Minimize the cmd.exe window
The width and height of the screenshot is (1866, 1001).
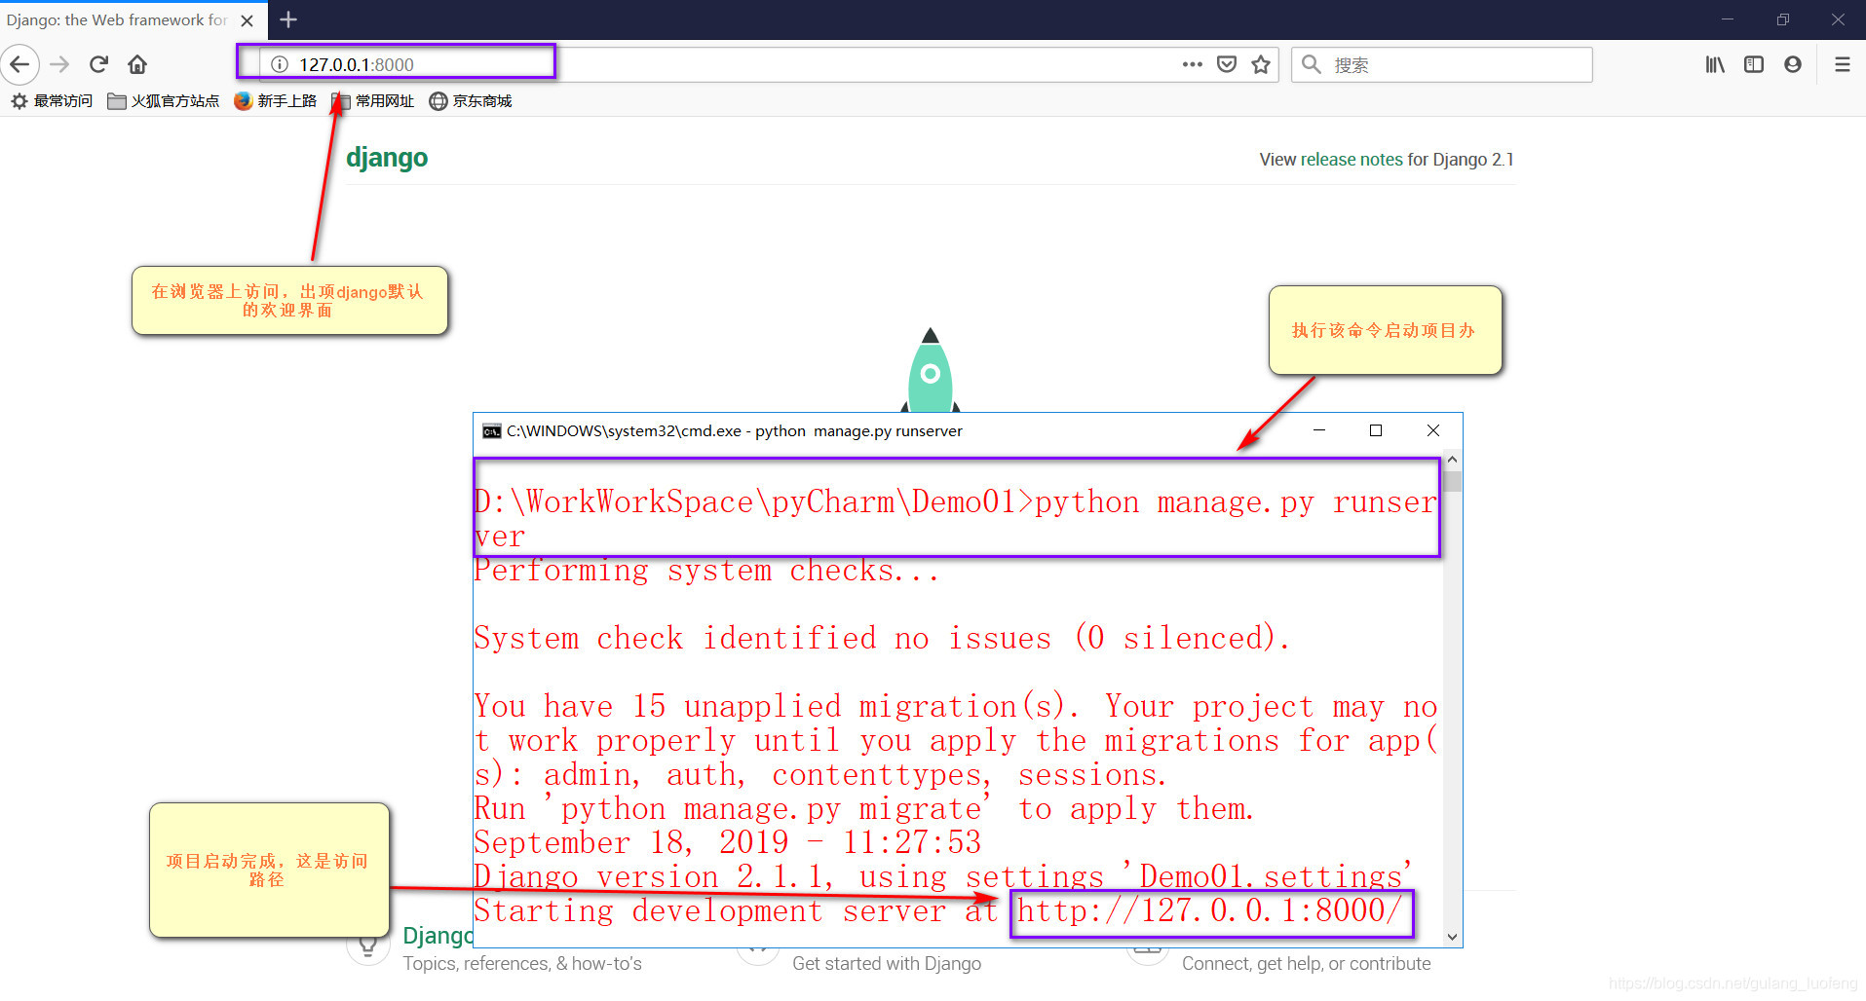1319,430
